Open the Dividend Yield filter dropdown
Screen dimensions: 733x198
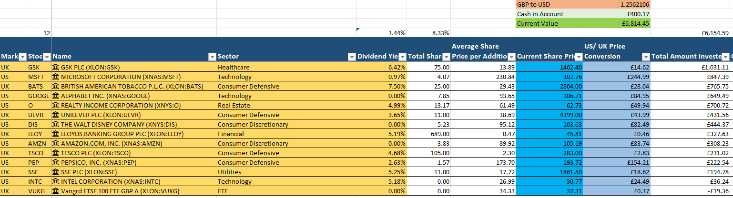(402, 57)
